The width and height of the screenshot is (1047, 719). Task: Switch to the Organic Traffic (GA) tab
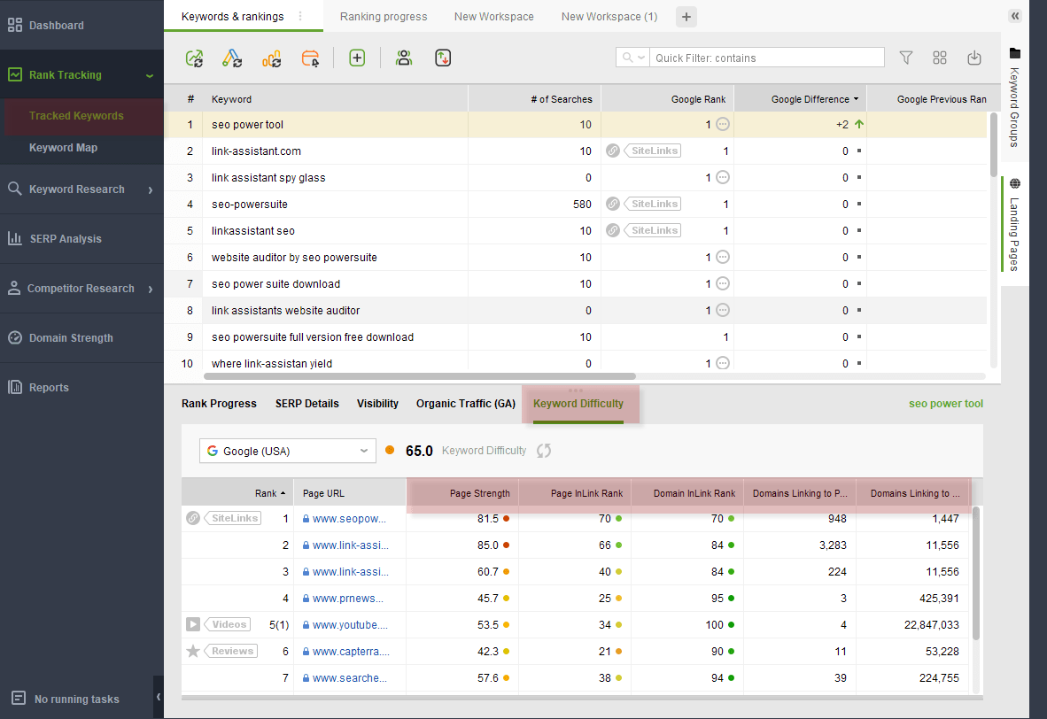466,403
